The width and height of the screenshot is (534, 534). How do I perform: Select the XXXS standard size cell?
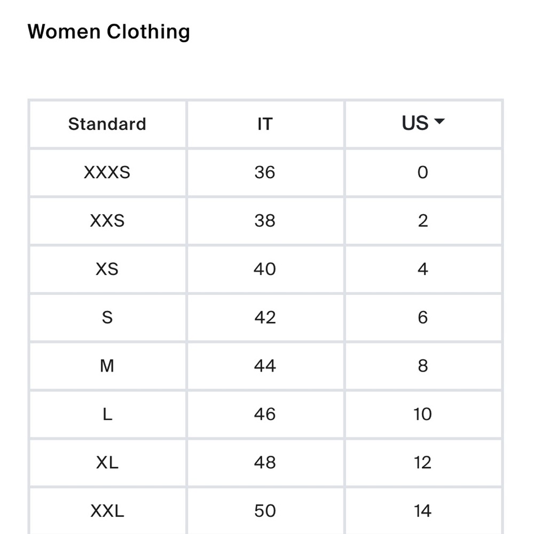[107, 172]
